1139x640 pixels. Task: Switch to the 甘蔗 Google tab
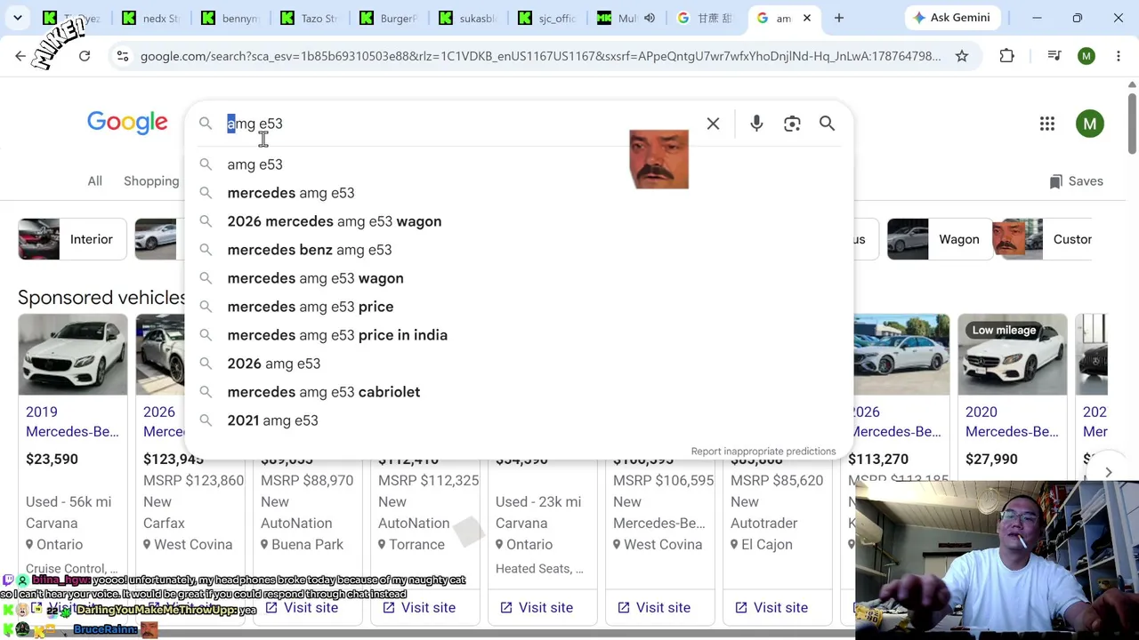(704, 18)
